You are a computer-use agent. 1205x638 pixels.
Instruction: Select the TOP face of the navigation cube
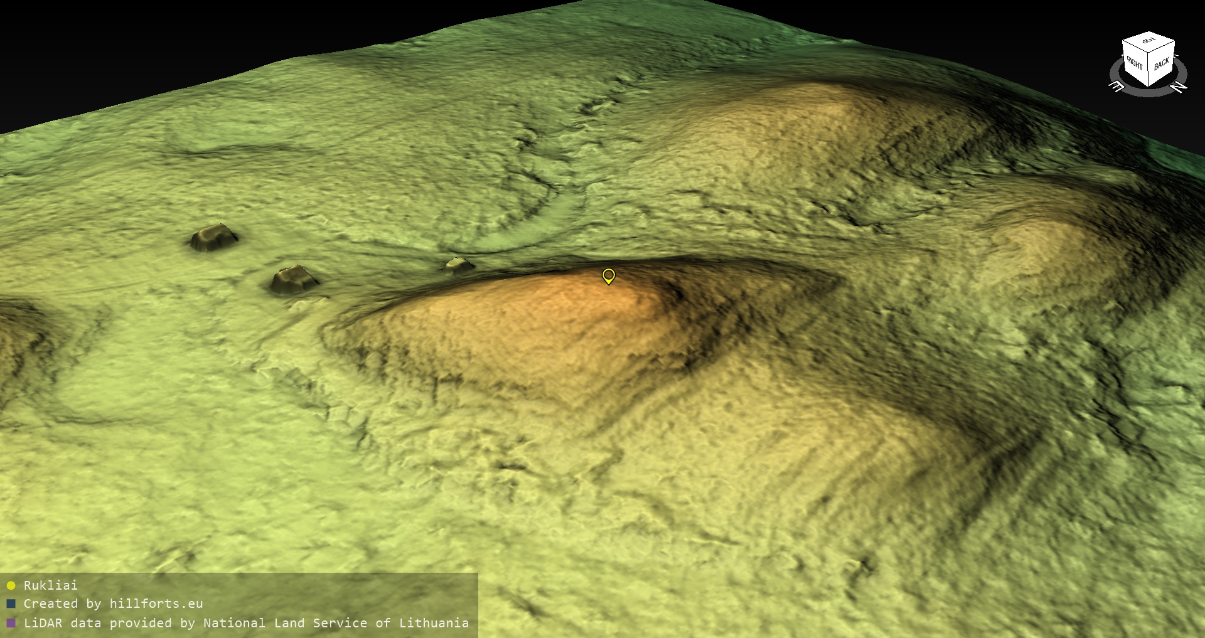click(x=1149, y=41)
